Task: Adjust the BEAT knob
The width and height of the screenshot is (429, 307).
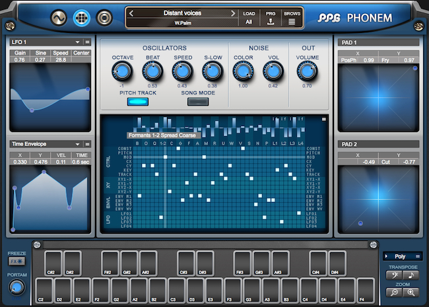Action: [x=152, y=71]
